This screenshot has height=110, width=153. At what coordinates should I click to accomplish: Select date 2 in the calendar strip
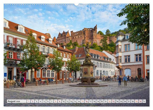point(32,101)
